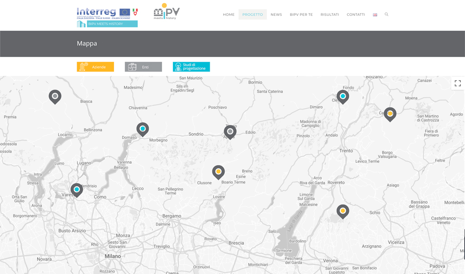Click the Mappa page heading
Screen dimensions: 465x274
click(87, 44)
